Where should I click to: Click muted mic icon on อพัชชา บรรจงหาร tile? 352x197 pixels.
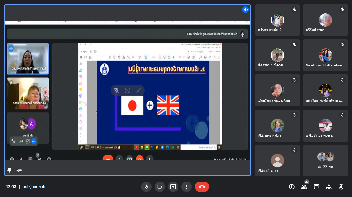[x=342, y=115]
